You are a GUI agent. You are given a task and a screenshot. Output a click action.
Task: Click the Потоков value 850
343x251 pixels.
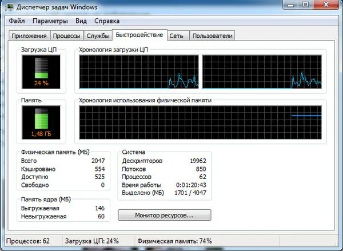(x=201, y=169)
